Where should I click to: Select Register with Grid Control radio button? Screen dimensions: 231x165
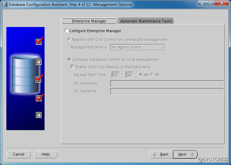[x=69, y=39]
